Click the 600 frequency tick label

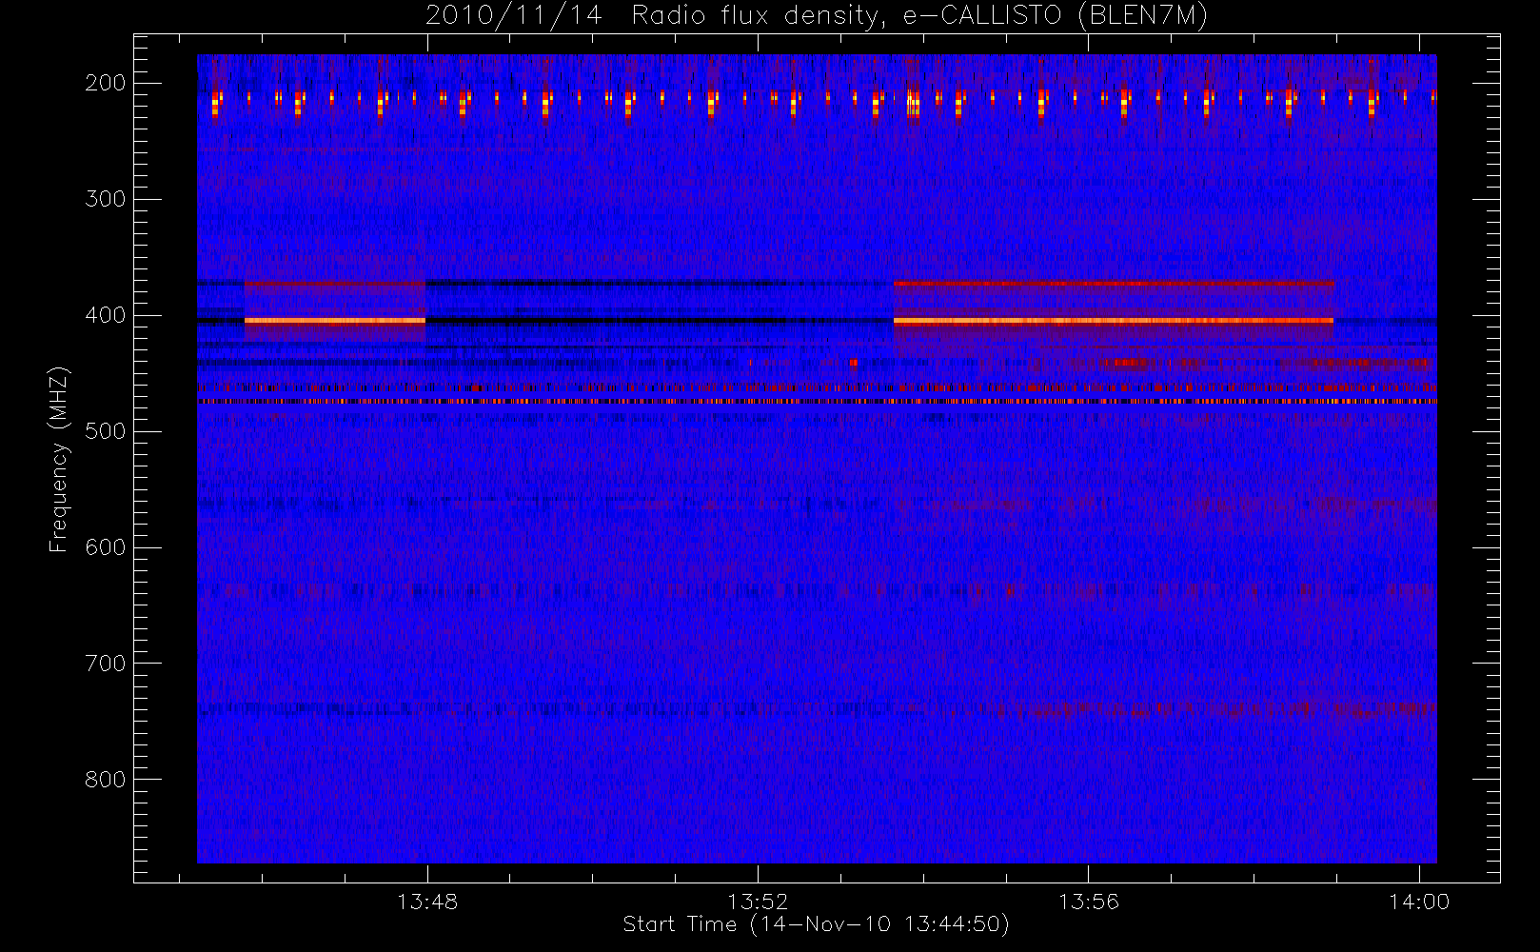click(105, 547)
